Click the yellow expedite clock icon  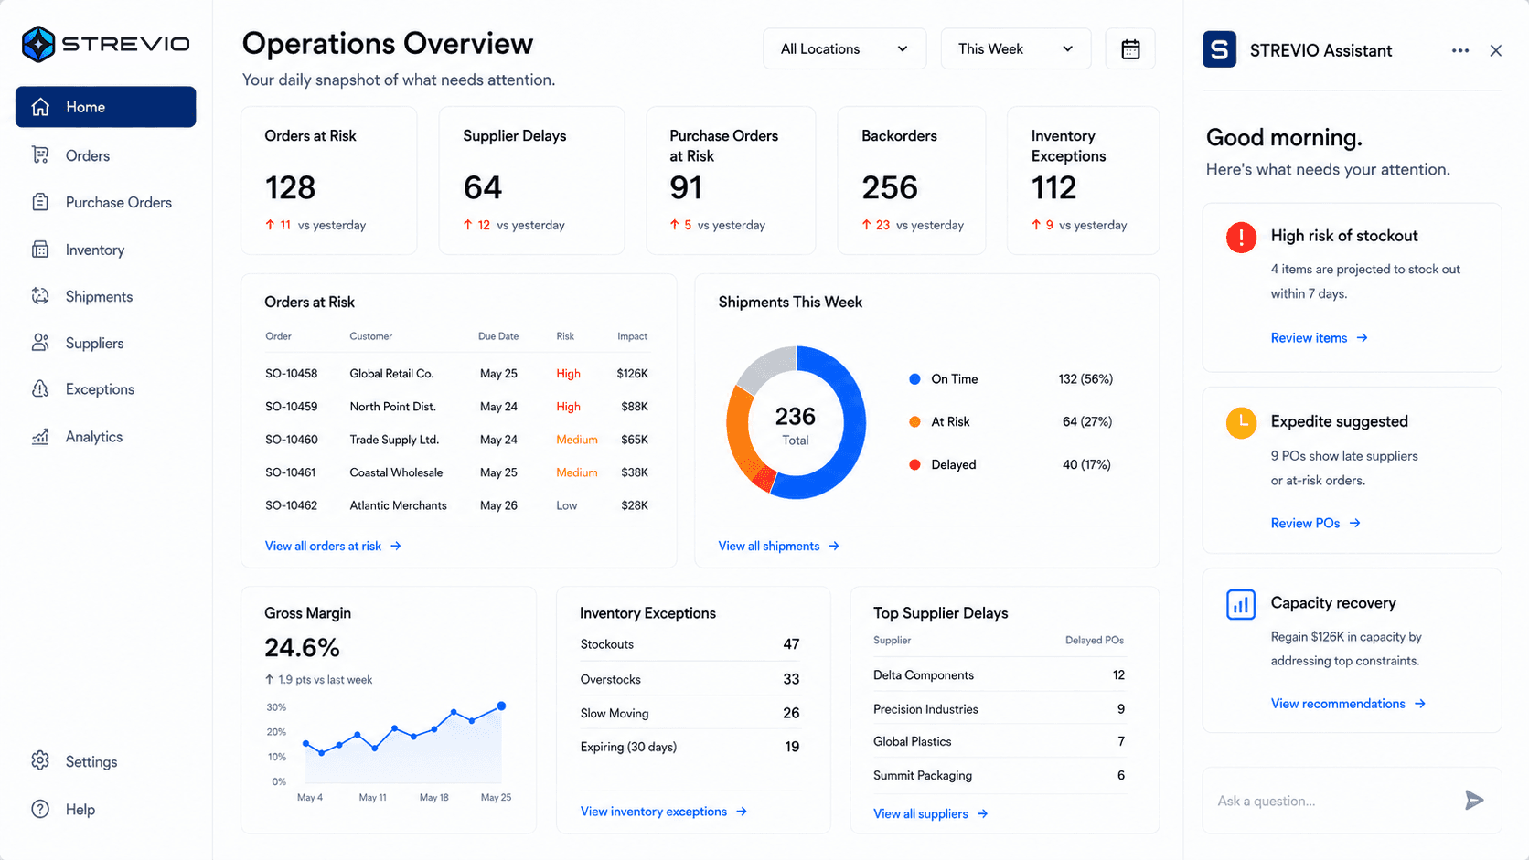[1241, 422]
